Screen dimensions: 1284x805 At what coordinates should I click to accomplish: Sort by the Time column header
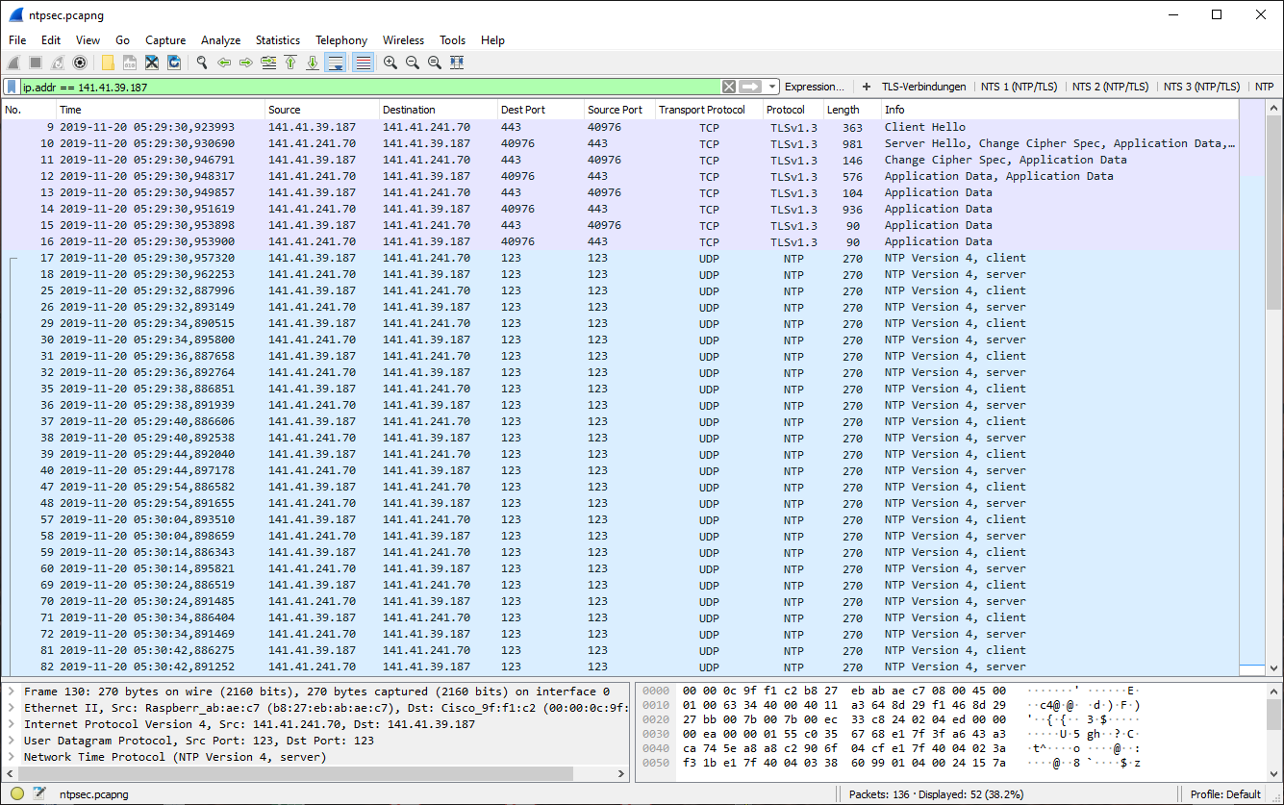(160, 110)
